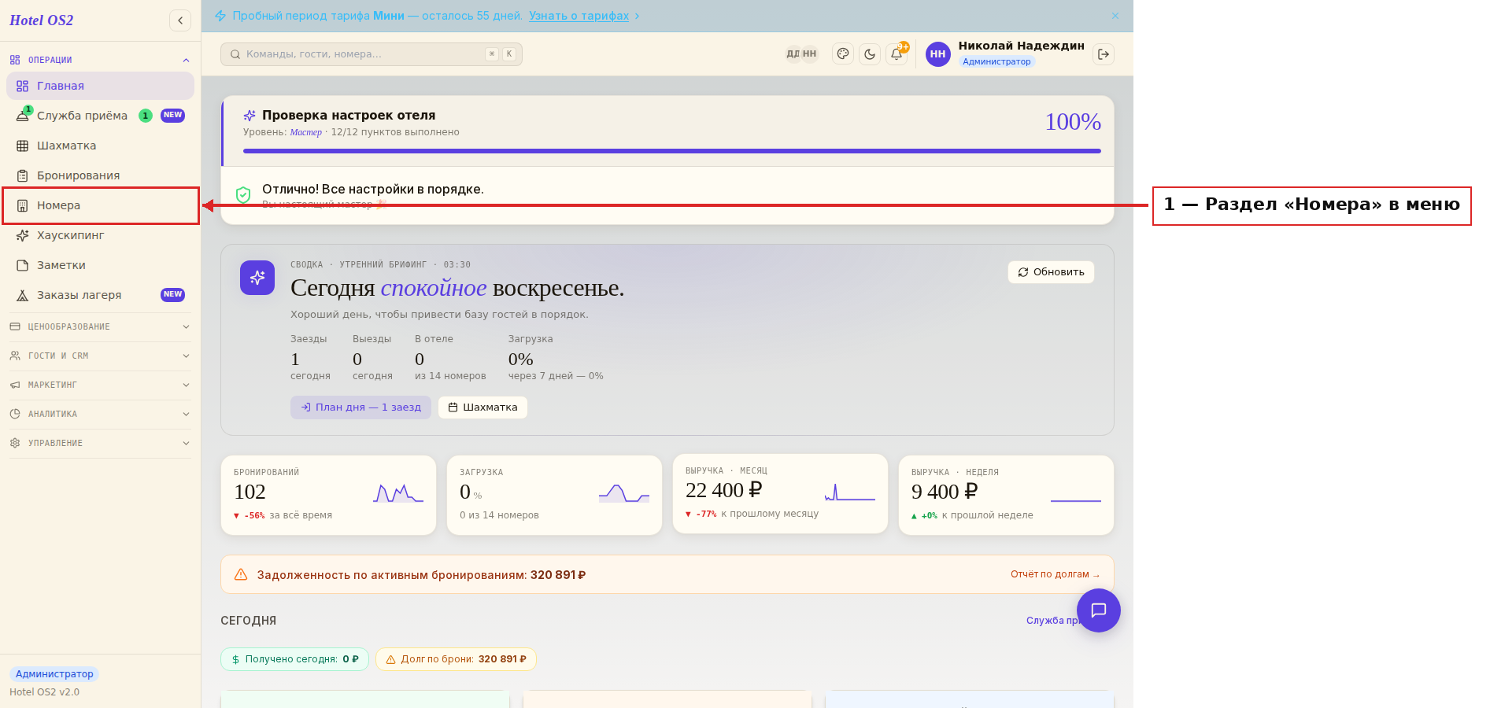The width and height of the screenshot is (1490, 708).
Task: Collapse the sidebar with the chevron button
Action: 180,20
